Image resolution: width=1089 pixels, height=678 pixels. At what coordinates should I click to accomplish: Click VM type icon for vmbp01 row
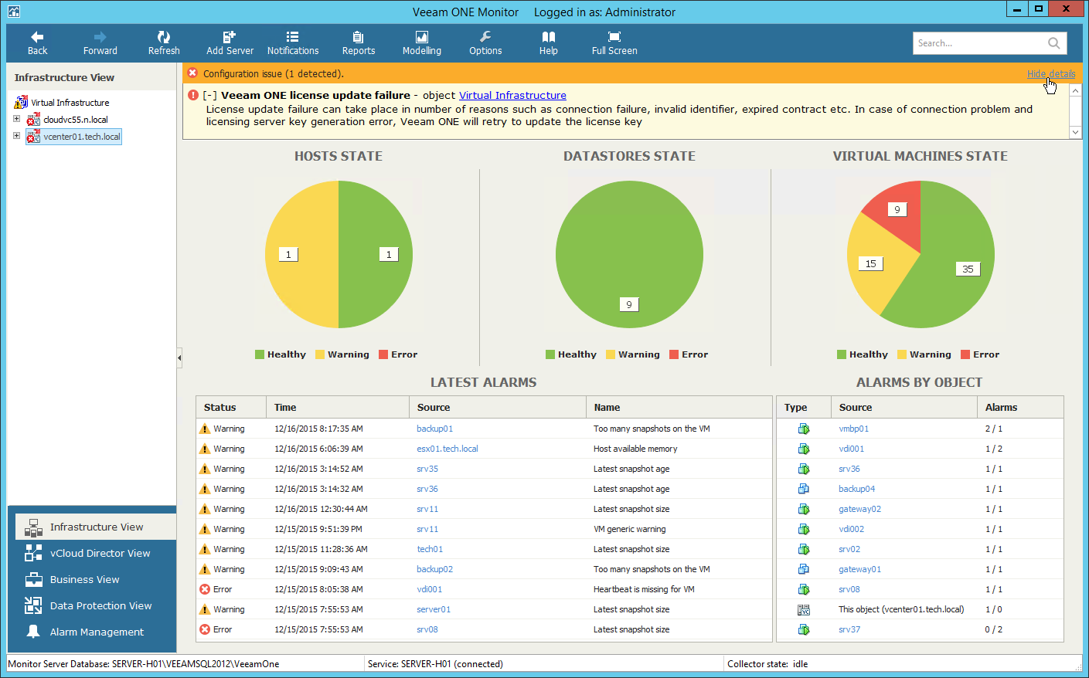tap(804, 429)
